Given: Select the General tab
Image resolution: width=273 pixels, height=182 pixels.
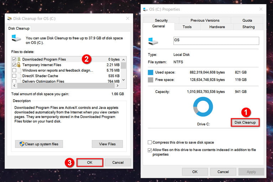Looking at the screenshot, I should click(x=159, y=26).
